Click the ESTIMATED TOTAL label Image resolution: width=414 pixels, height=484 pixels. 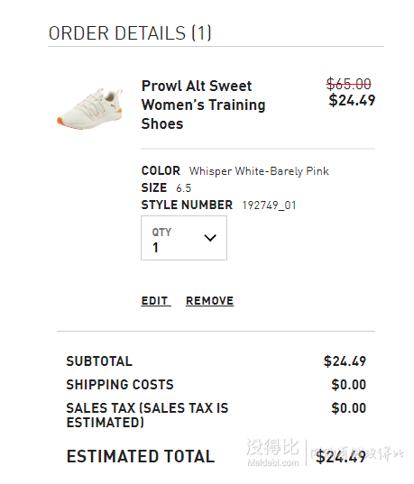(x=141, y=456)
